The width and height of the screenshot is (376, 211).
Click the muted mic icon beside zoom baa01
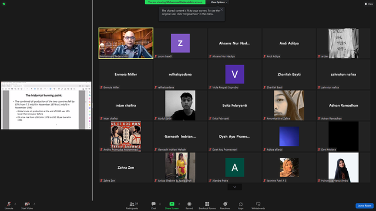point(156,56)
